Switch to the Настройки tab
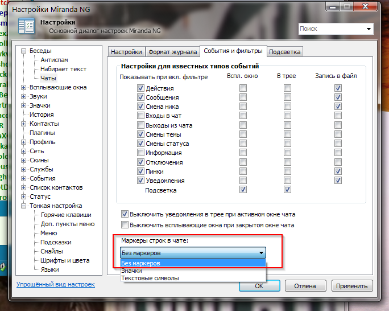Image resolution: width=389 pixels, height=311 pixels. pos(126,52)
